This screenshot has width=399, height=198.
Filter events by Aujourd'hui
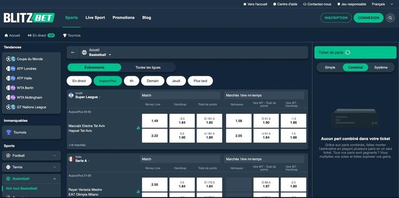108,81
